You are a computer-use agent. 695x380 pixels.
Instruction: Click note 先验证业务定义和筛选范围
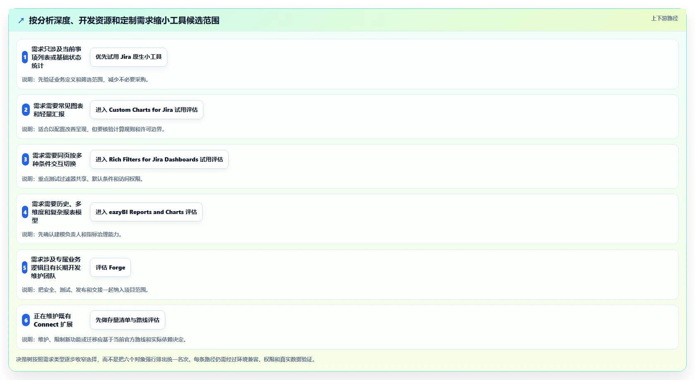86,79
